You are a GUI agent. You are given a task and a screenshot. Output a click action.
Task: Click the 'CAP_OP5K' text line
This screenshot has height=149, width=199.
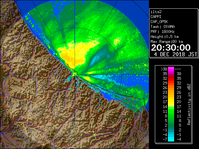159,22
